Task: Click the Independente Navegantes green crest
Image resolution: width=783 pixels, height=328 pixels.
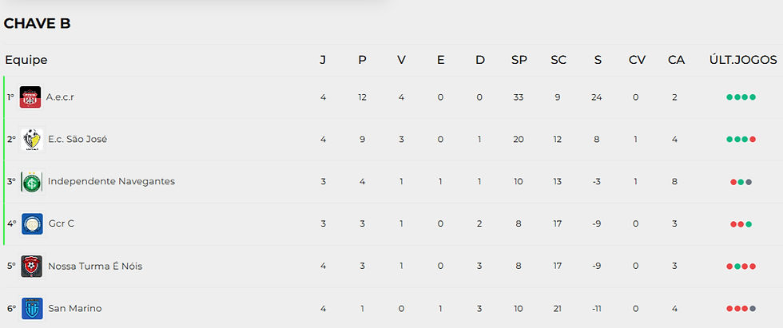Action: (31, 182)
